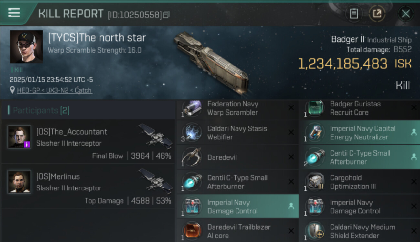420x242 pixels.
Task: Click the Daredevil ship item icon
Action: pyautogui.click(x=192, y=157)
